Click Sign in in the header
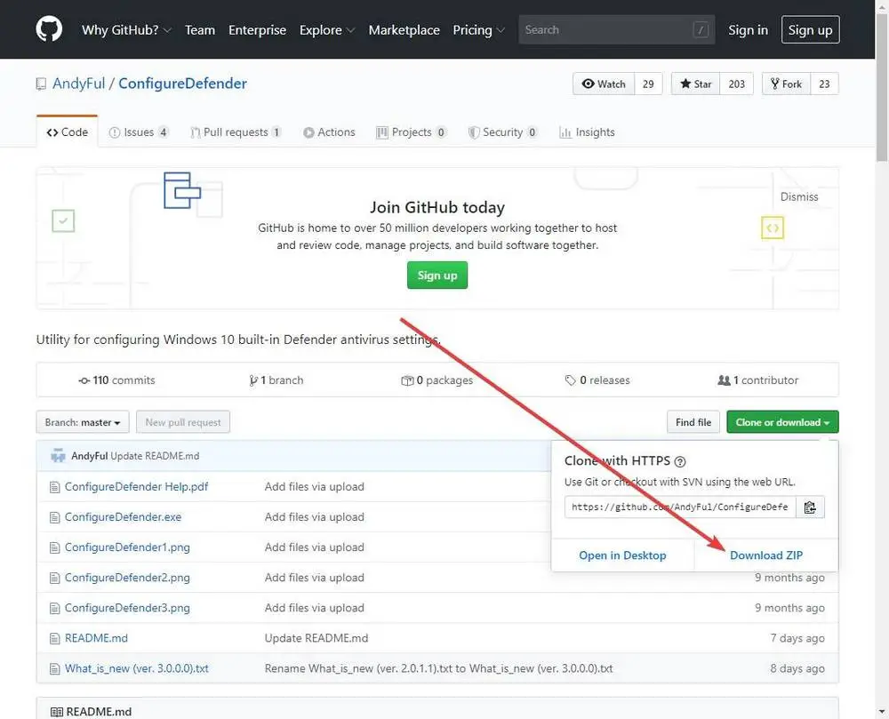This screenshot has width=889, height=719. (748, 30)
